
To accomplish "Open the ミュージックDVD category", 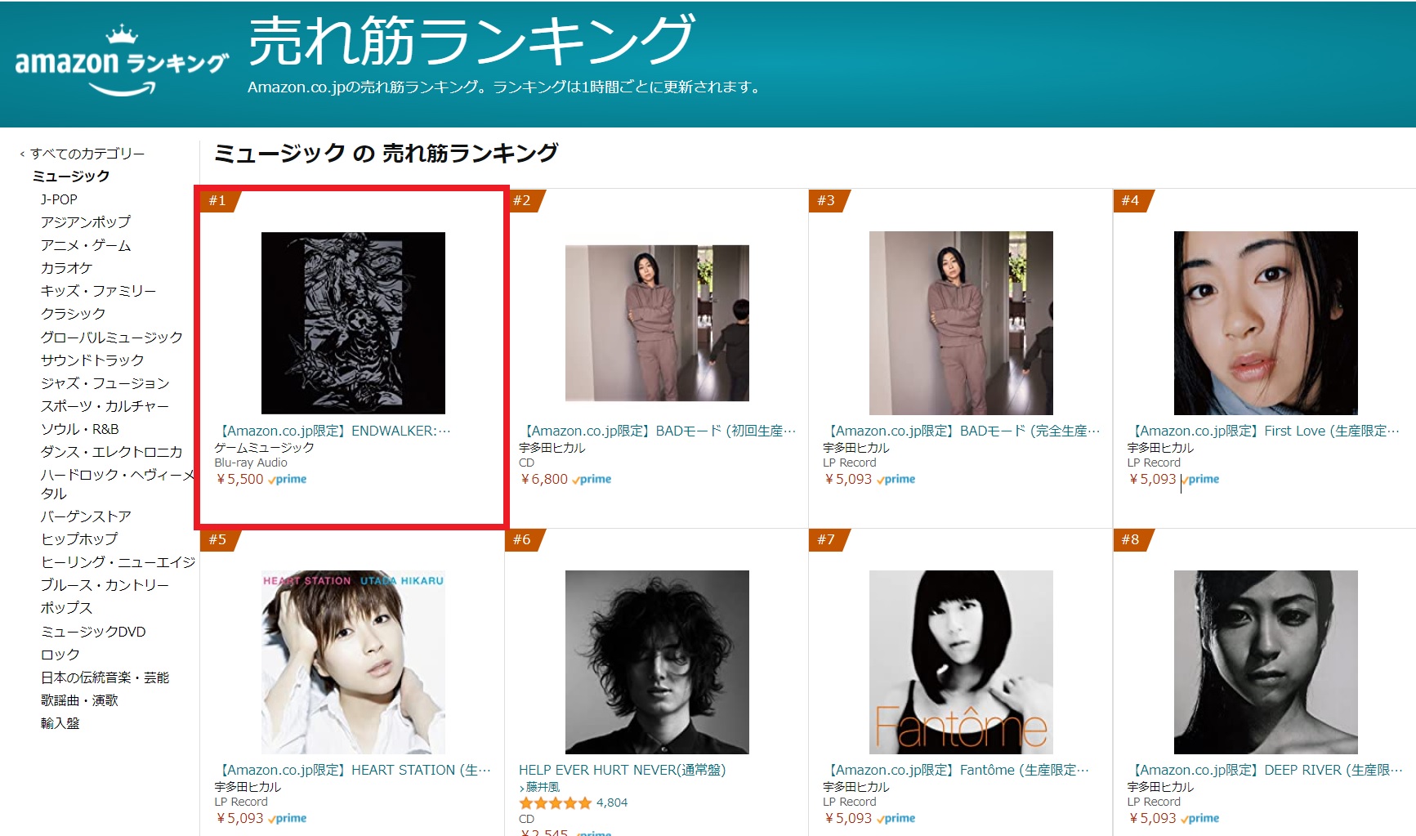I will 93,631.
